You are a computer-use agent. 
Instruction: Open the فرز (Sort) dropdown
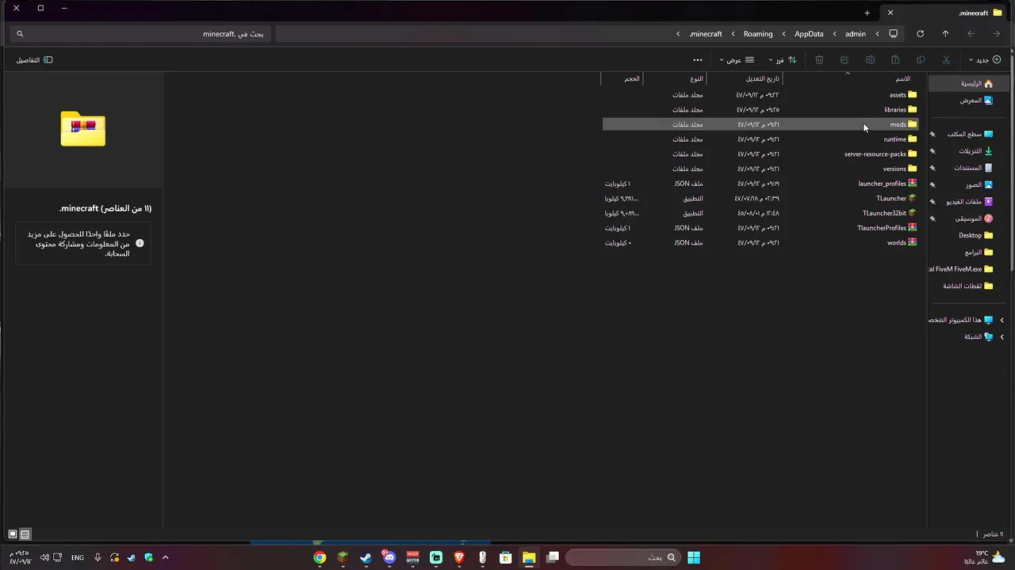coord(783,60)
